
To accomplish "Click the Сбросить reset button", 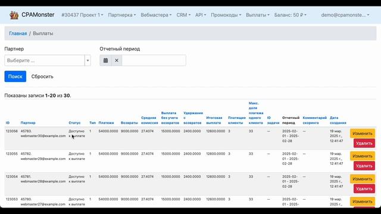I will (x=42, y=77).
